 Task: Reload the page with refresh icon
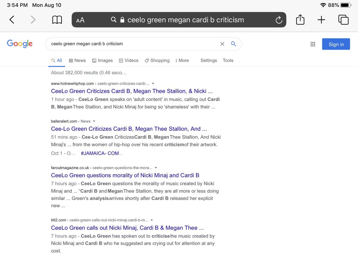(279, 20)
